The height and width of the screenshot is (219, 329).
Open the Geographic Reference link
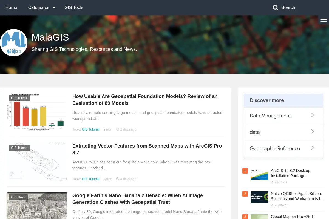click(x=275, y=149)
